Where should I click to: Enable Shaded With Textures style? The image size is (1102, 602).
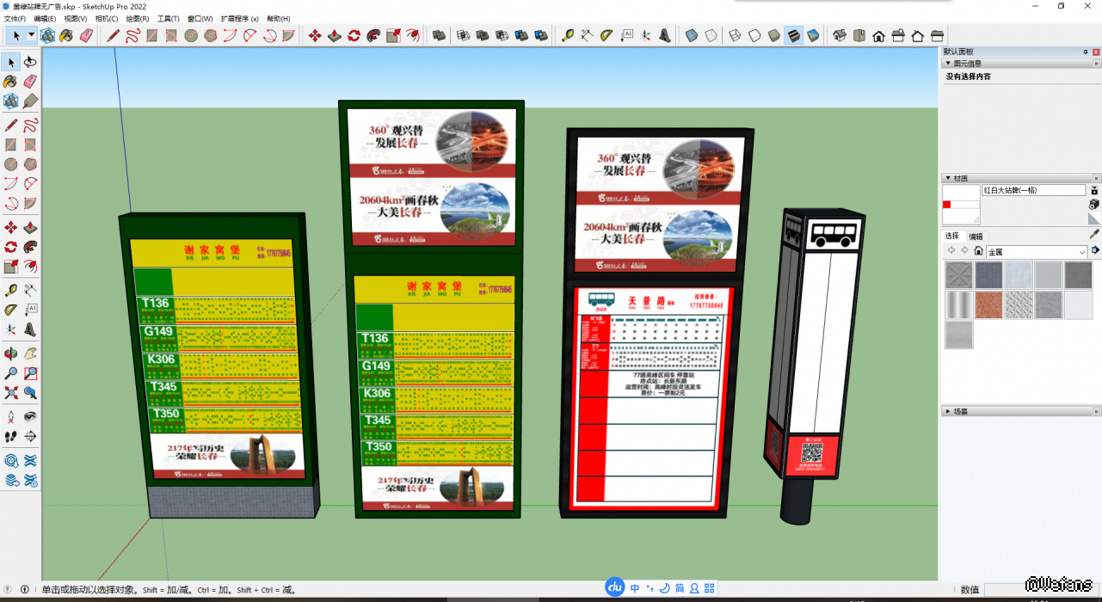click(793, 35)
